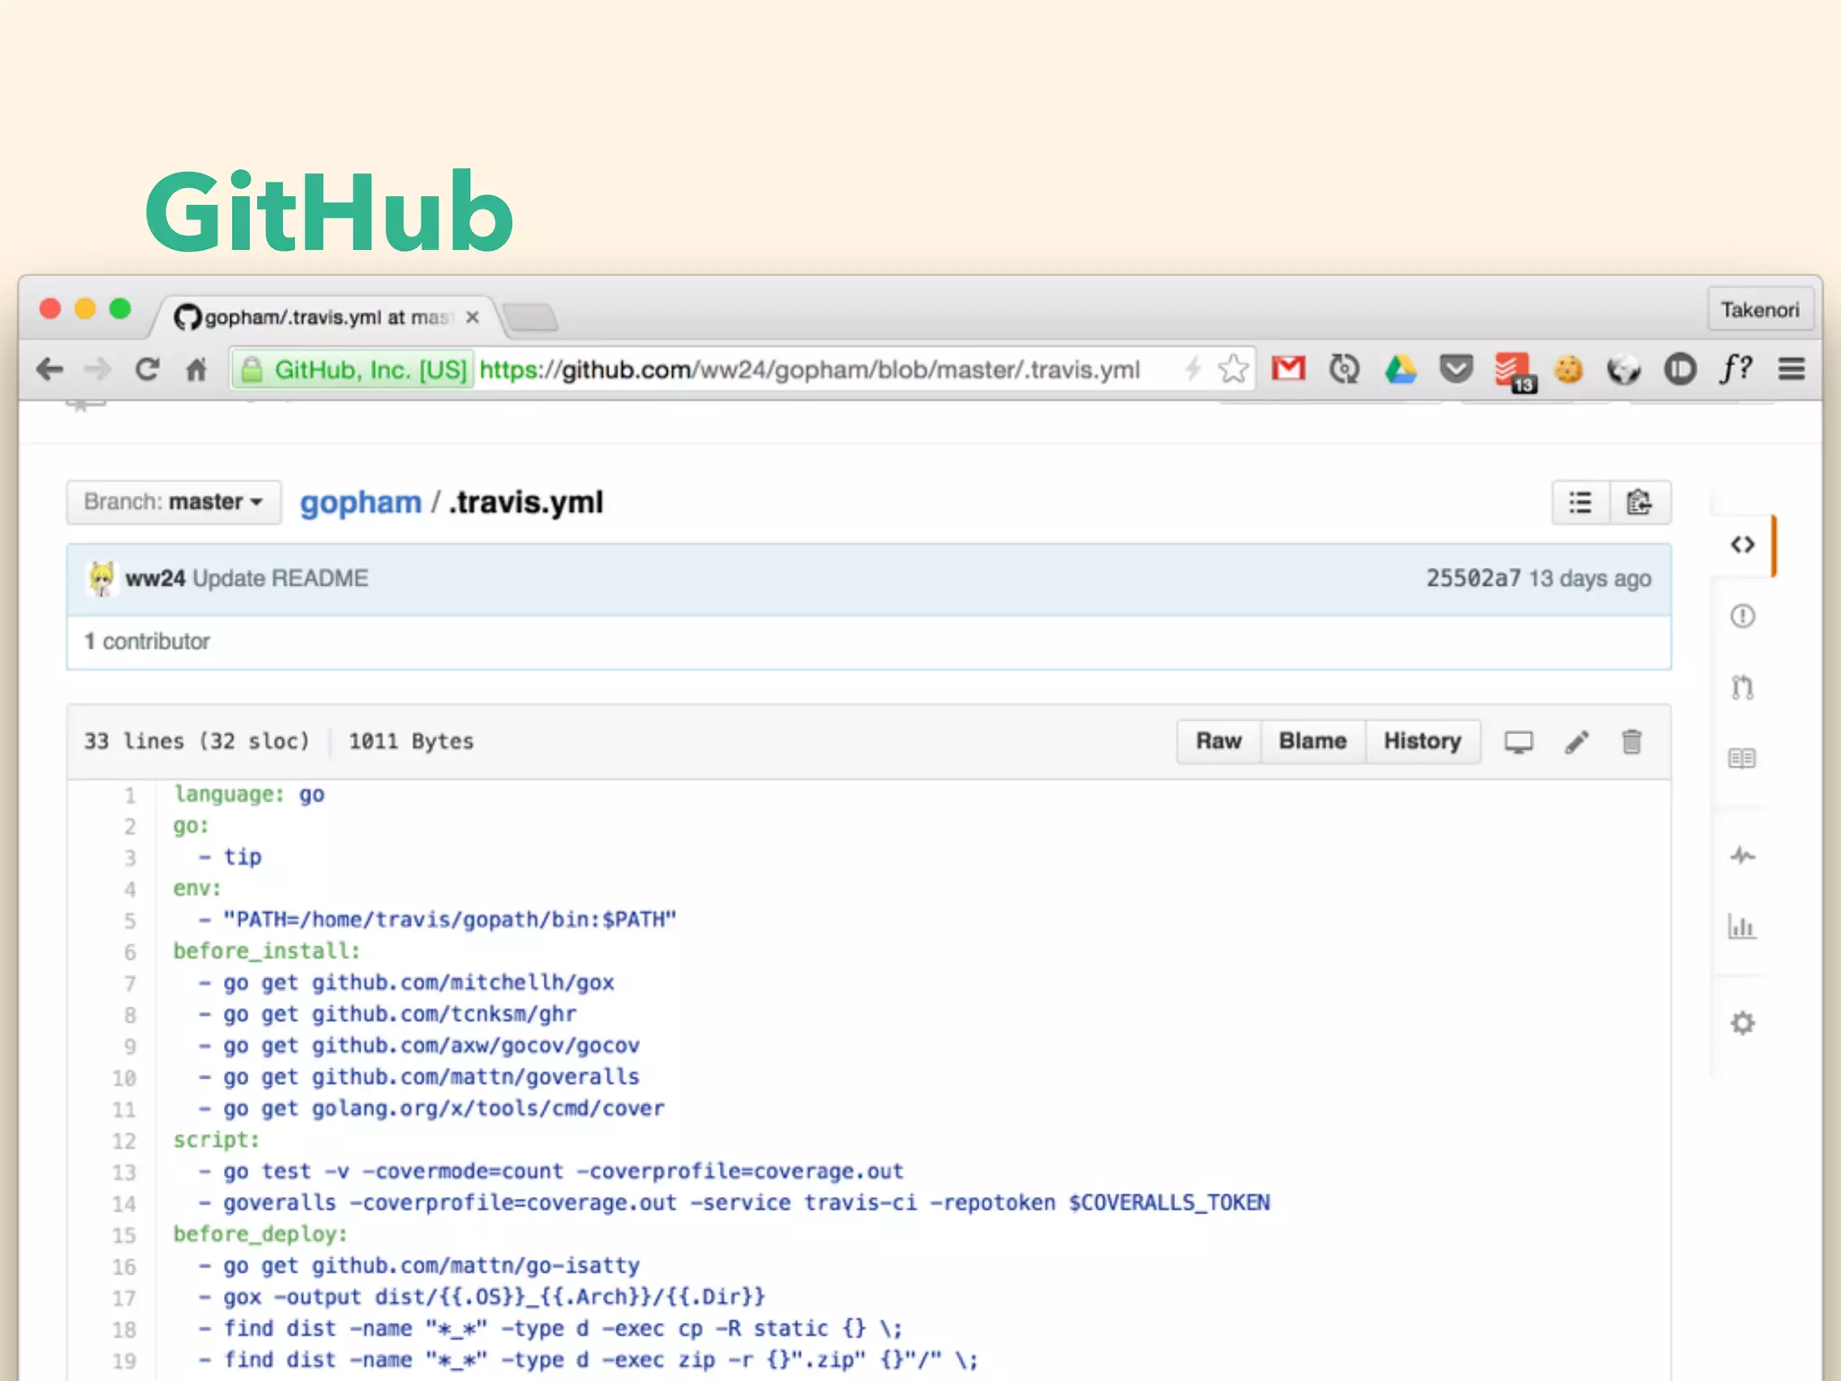Open the f? extension icon
Image resolution: width=1841 pixels, height=1381 pixels.
tap(1735, 369)
